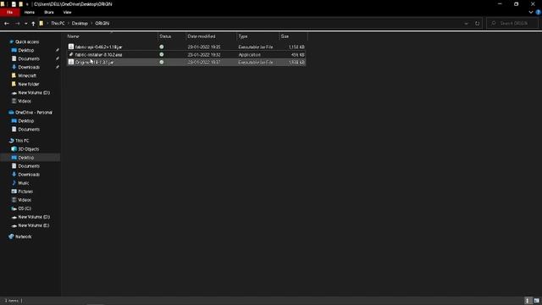
Task: Click the pin icon beside Downloads
Action: click(x=58, y=68)
